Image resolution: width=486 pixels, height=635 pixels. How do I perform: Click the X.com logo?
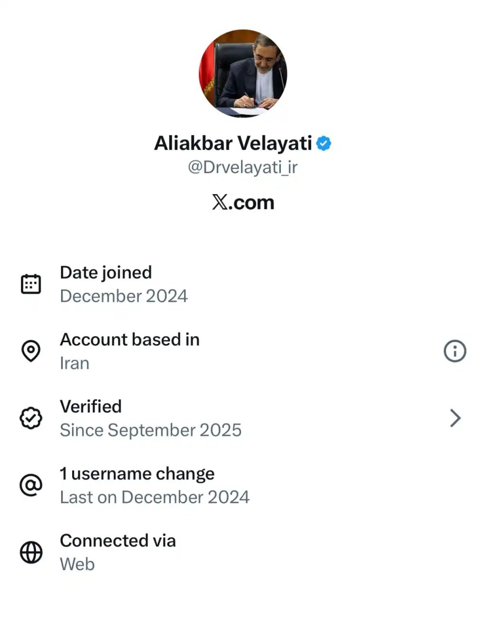coord(243,203)
